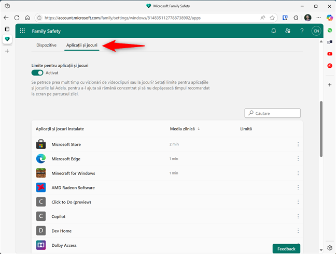Screen dimensions: 336x254
Task: Click the Dolby Access app icon
Action: pos(41,245)
